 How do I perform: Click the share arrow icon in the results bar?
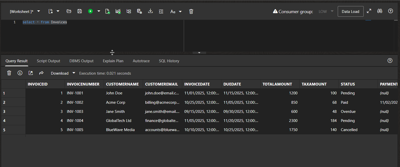point(41,73)
